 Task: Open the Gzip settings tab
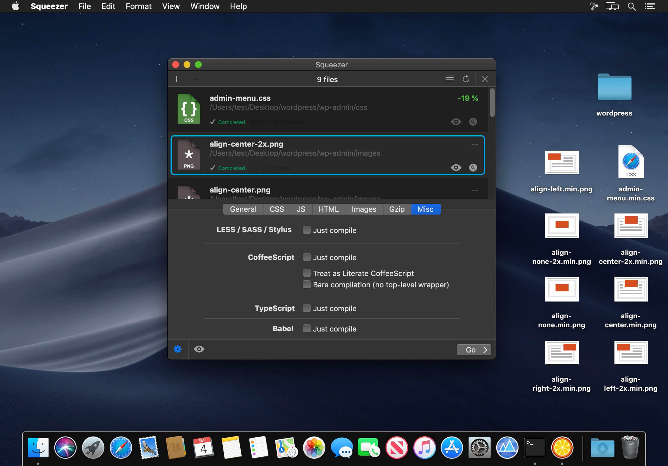pos(397,209)
